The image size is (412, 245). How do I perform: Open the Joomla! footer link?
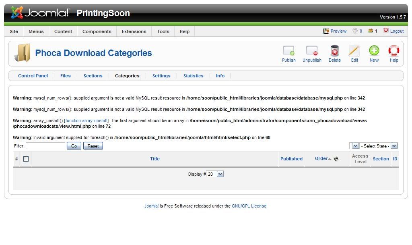click(x=151, y=206)
